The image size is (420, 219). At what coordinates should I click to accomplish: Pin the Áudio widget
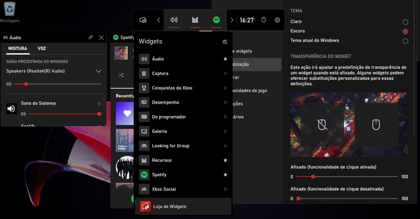click(91, 37)
